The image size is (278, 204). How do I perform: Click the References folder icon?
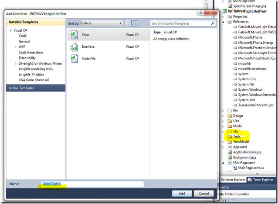(230, 22)
